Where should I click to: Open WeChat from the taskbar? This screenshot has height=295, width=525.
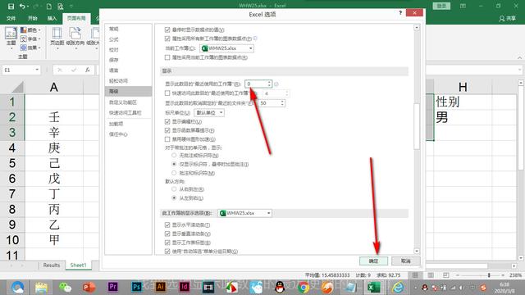(x=66, y=287)
